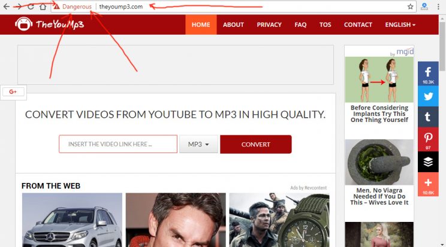Open the Before Considering Implants ad title
The image size is (446, 247).
click(x=379, y=114)
